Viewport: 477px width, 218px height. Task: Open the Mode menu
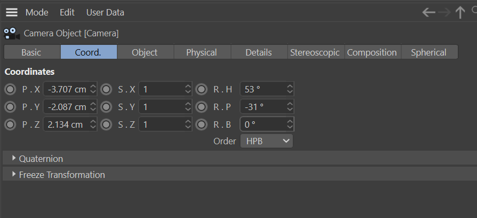37,12
